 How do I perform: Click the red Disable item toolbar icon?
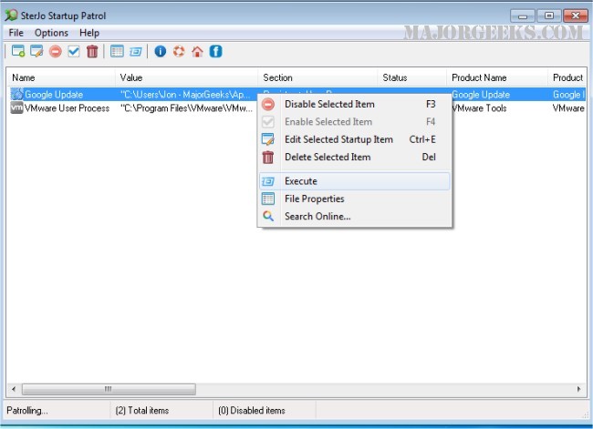[x=56, y=51]
